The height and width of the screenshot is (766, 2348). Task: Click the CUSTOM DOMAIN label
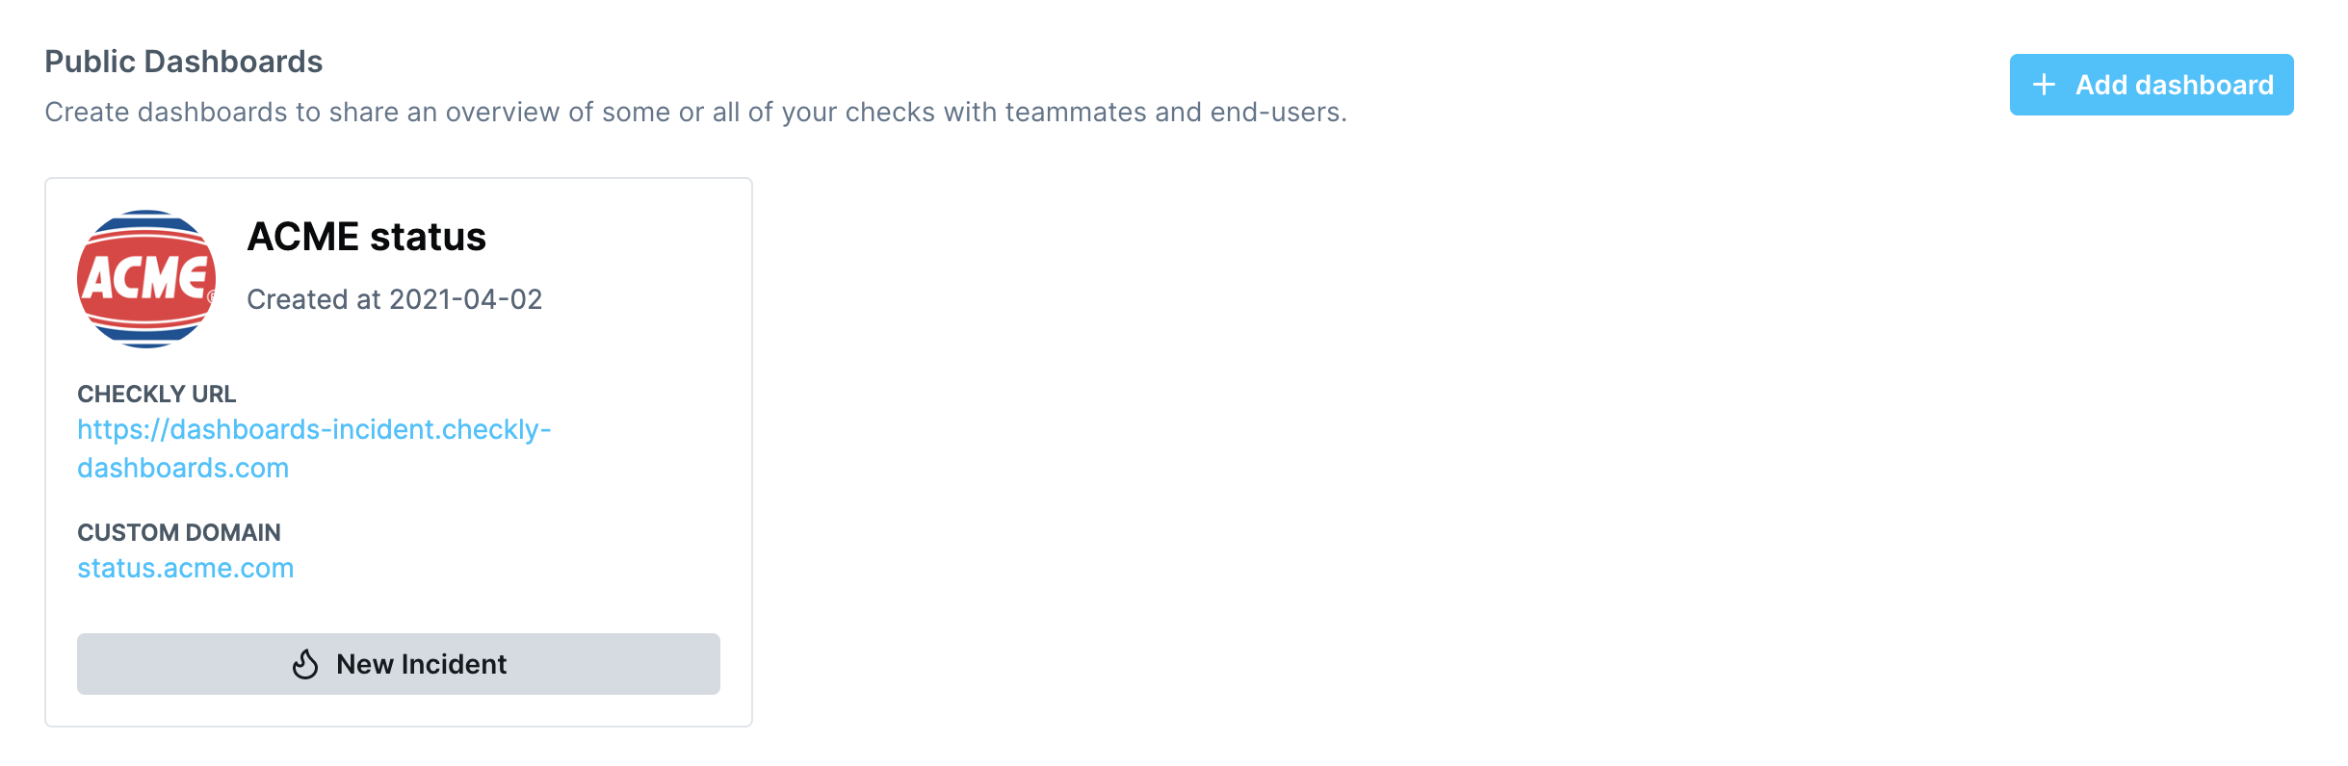(179, 532)
